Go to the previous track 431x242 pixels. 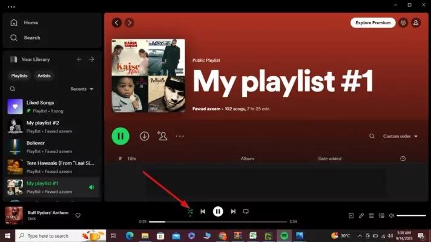pyautogui.click(x=203, y=211)
